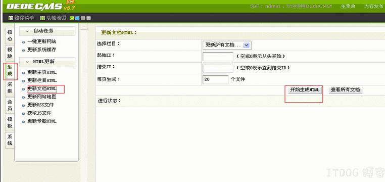Focus the 起始ID input field

point(218,57)
